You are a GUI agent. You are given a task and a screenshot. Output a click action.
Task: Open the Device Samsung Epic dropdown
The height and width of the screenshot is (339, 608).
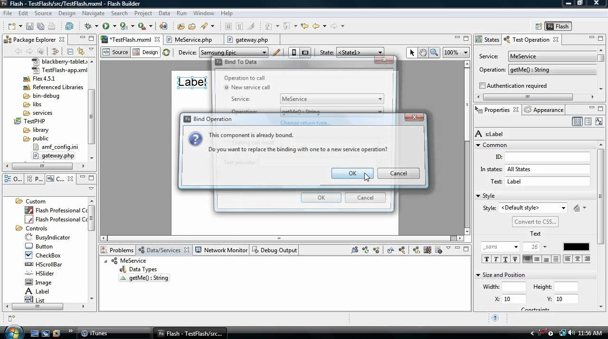click(233, 53)
